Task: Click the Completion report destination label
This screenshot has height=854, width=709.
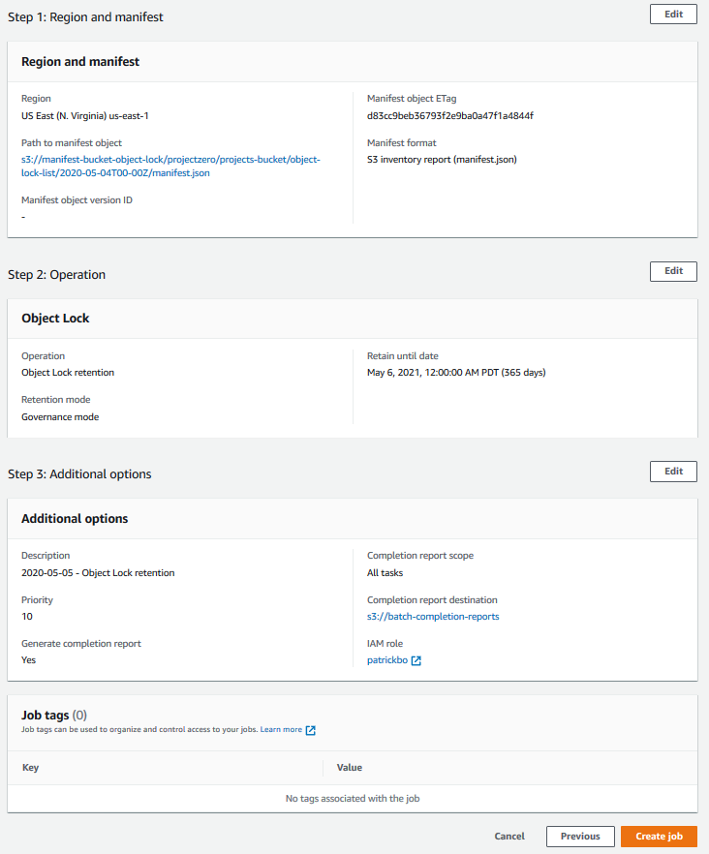Action: coord(432,599)
